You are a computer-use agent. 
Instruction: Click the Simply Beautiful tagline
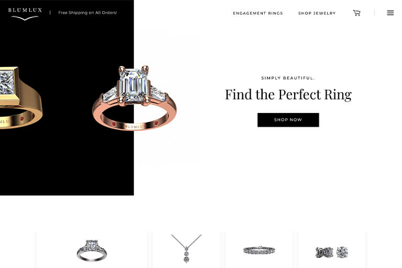point(288,78)
